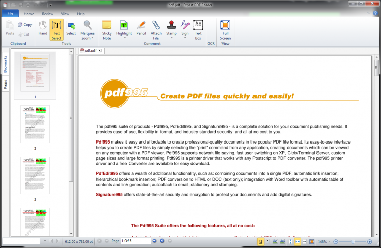381x248 pixels.
Task: Select page 2 thumbnail in Pages panel
Action: [35, 124]
